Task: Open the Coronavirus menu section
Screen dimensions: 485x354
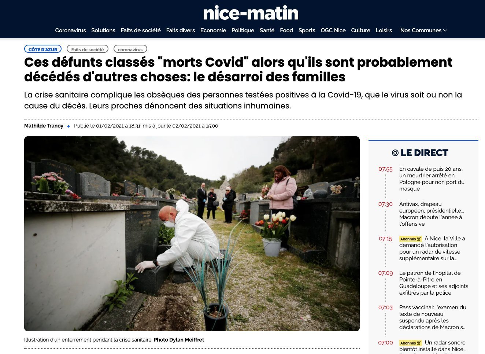Action: (x=70, y=30)
